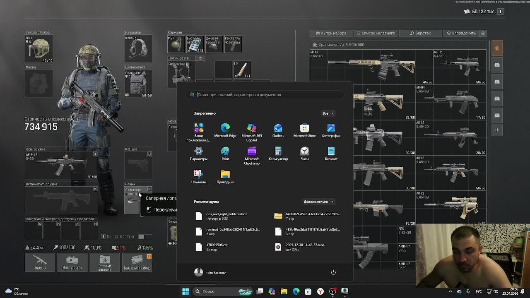Open Notepad (Блокнот)
Viewport: 530px width, 298px height.
click(331, 154)
